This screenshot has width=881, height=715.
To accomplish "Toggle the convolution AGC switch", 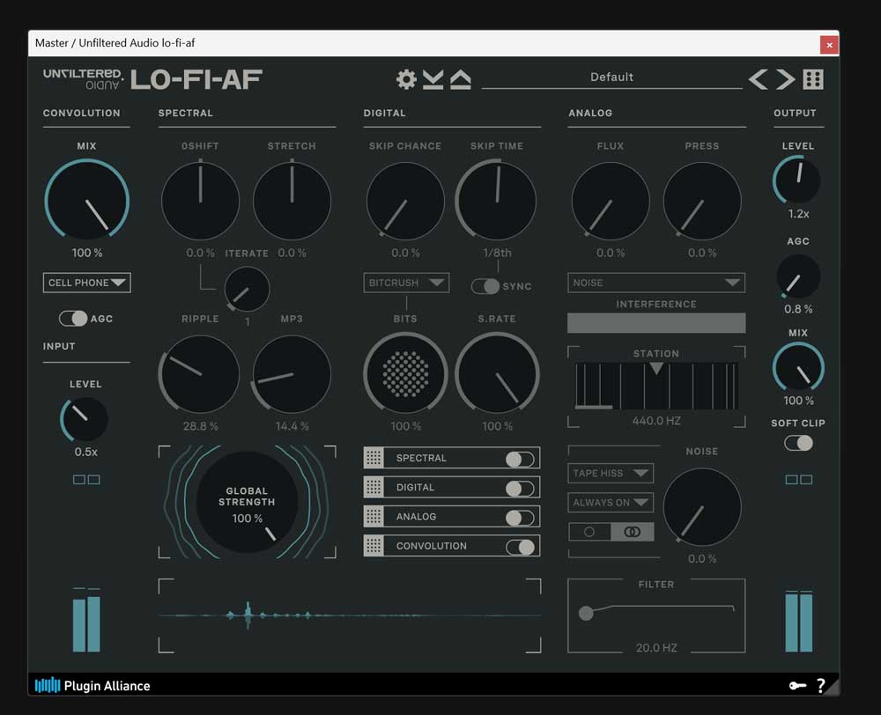I will coord(73,319).
